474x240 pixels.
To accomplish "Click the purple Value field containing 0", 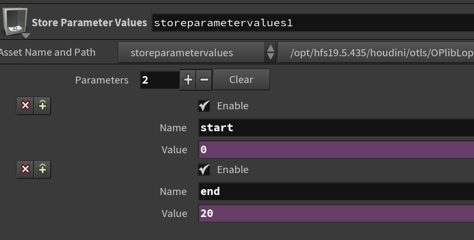I will [x=336, y=149].
